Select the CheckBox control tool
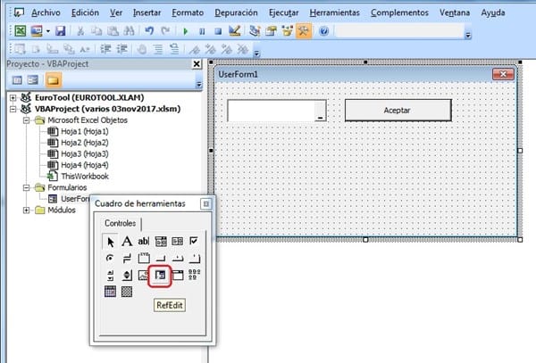536x363 pixels. pos(194,241)
